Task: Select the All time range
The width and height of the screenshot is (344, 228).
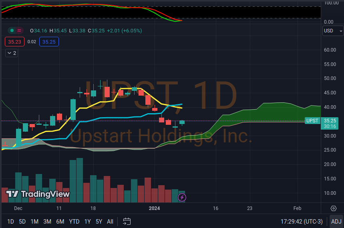Action: 110,222
